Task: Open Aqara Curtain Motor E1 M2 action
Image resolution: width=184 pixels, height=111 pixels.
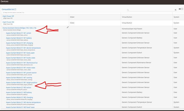Action: click(18, 87)
